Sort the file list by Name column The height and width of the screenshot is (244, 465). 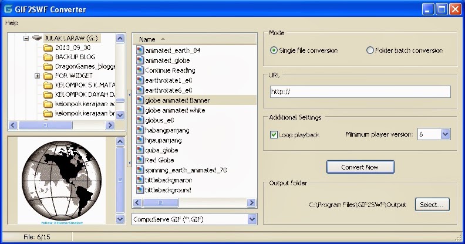pos(194,39)
